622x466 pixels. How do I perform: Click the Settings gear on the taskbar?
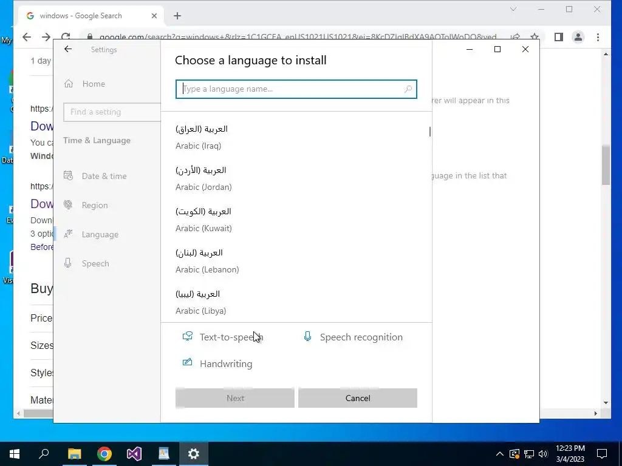[x=194, y=454]
